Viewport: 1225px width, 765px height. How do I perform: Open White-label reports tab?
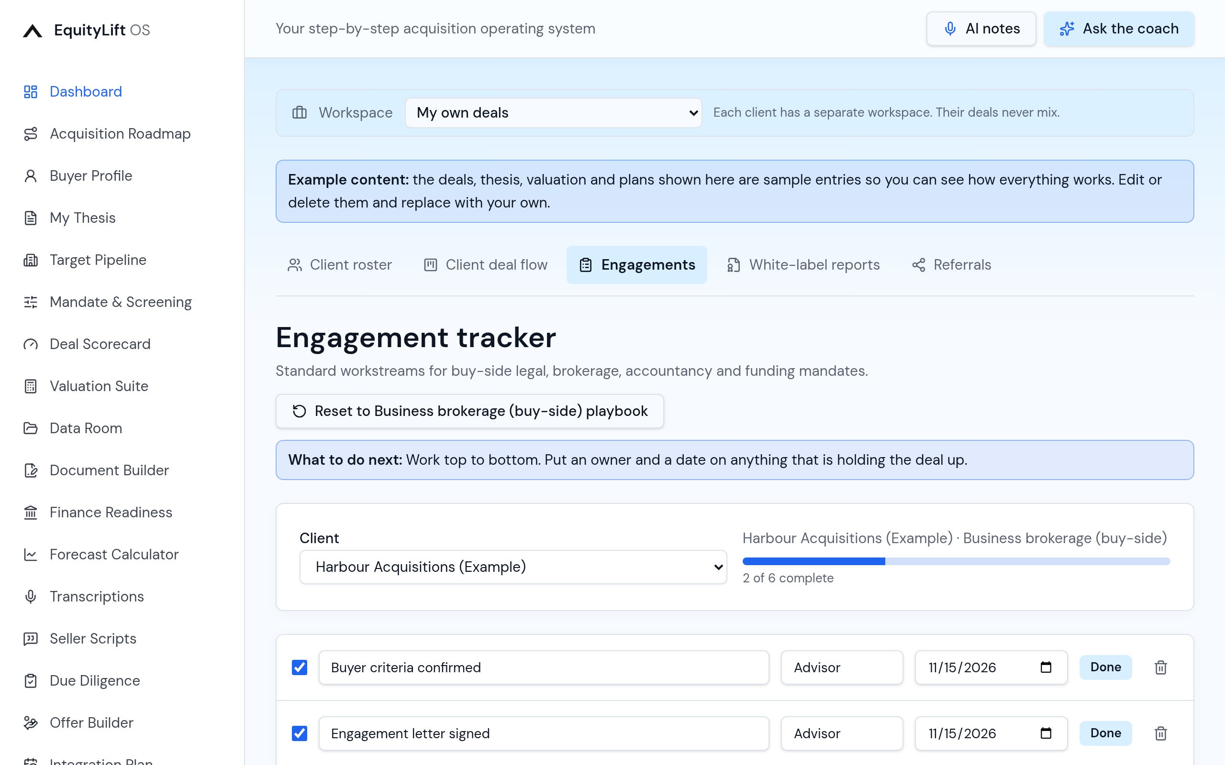tap(803, 264)
